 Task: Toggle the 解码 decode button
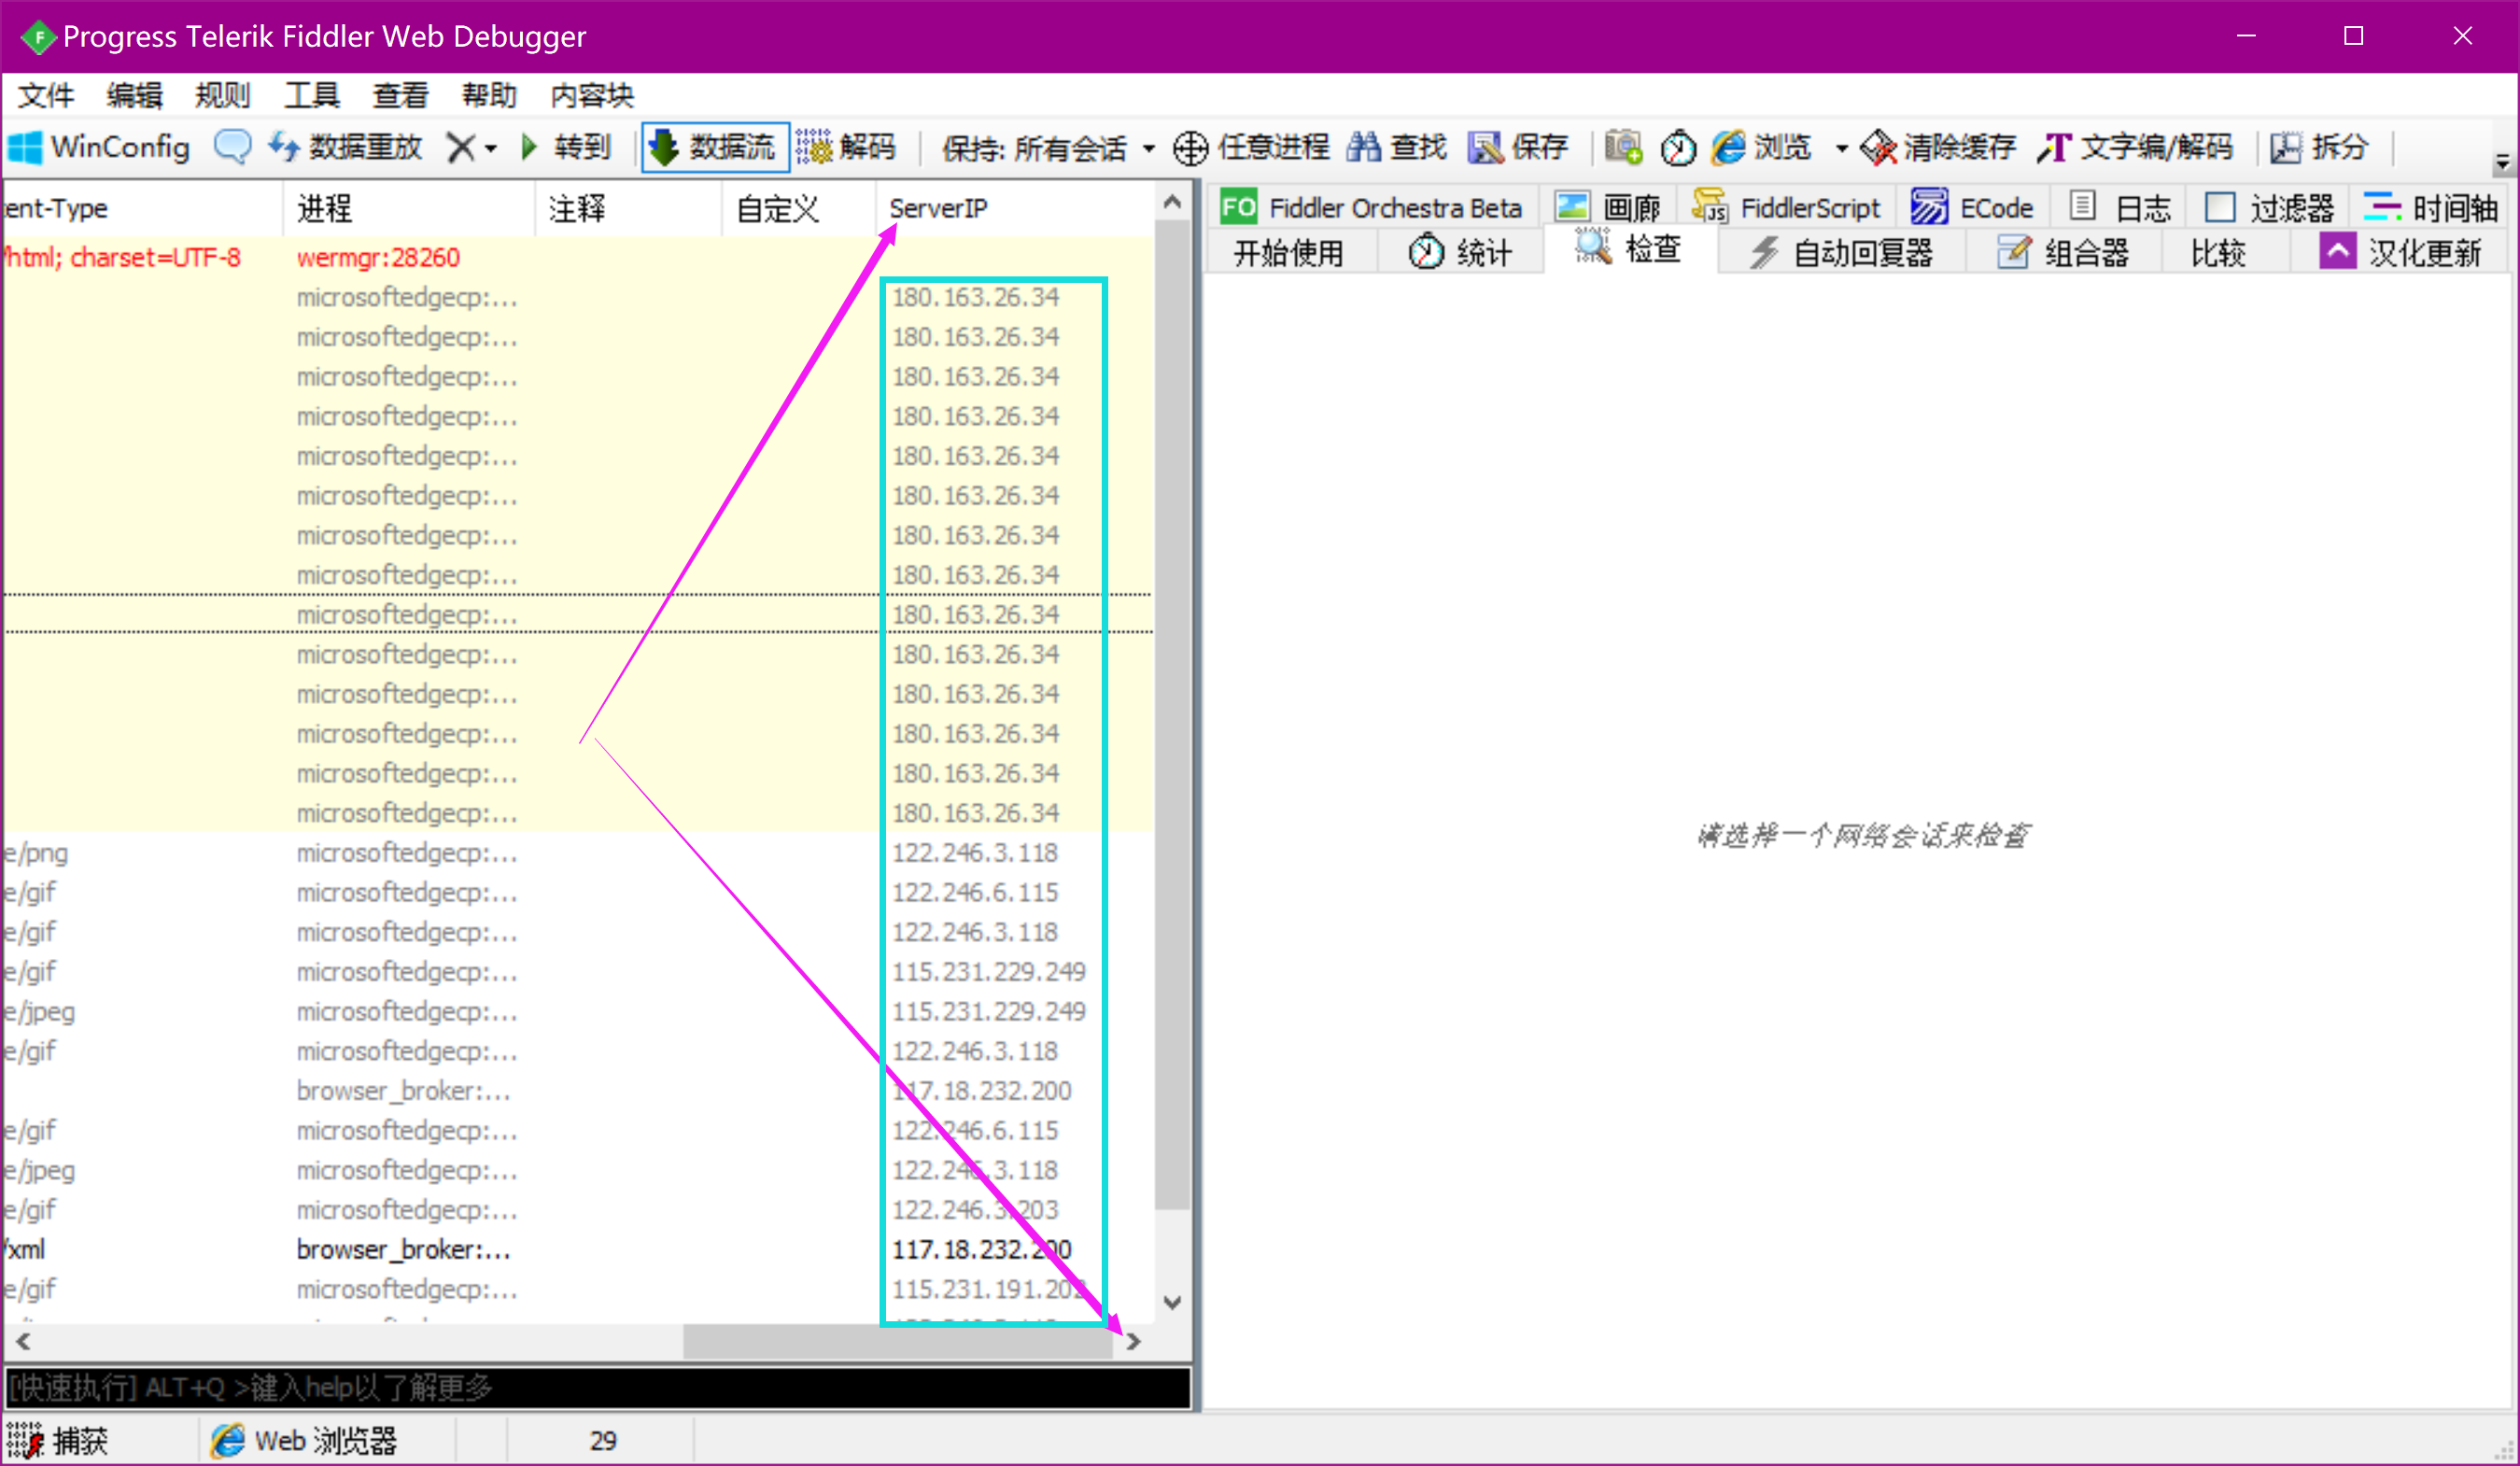pos(846,147)
